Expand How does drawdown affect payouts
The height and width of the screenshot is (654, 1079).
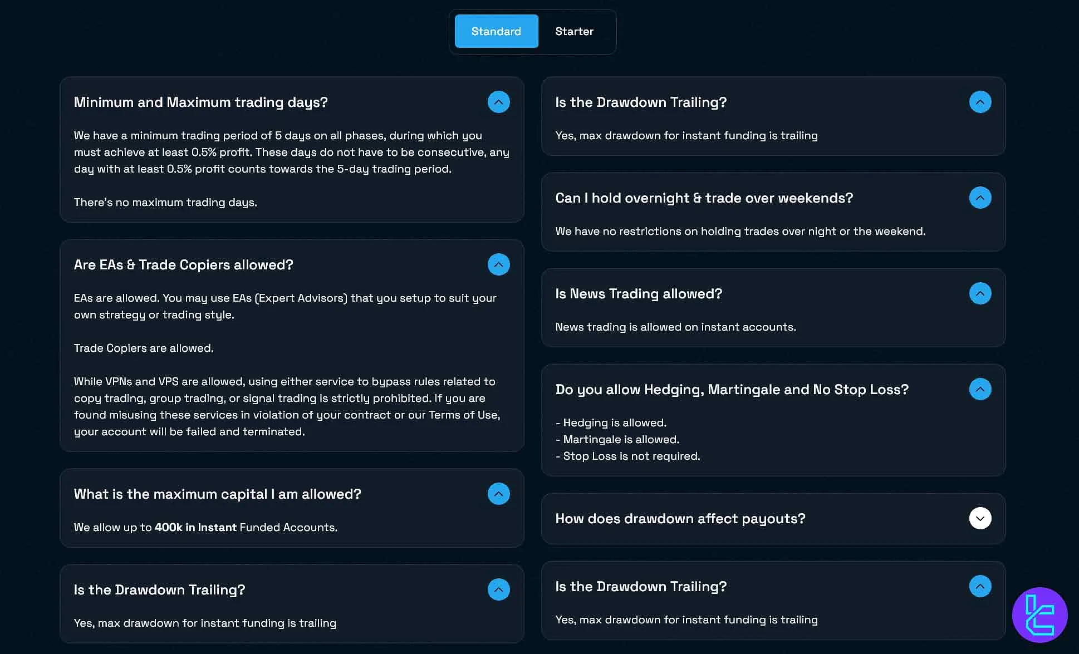[x=980, y=518]
